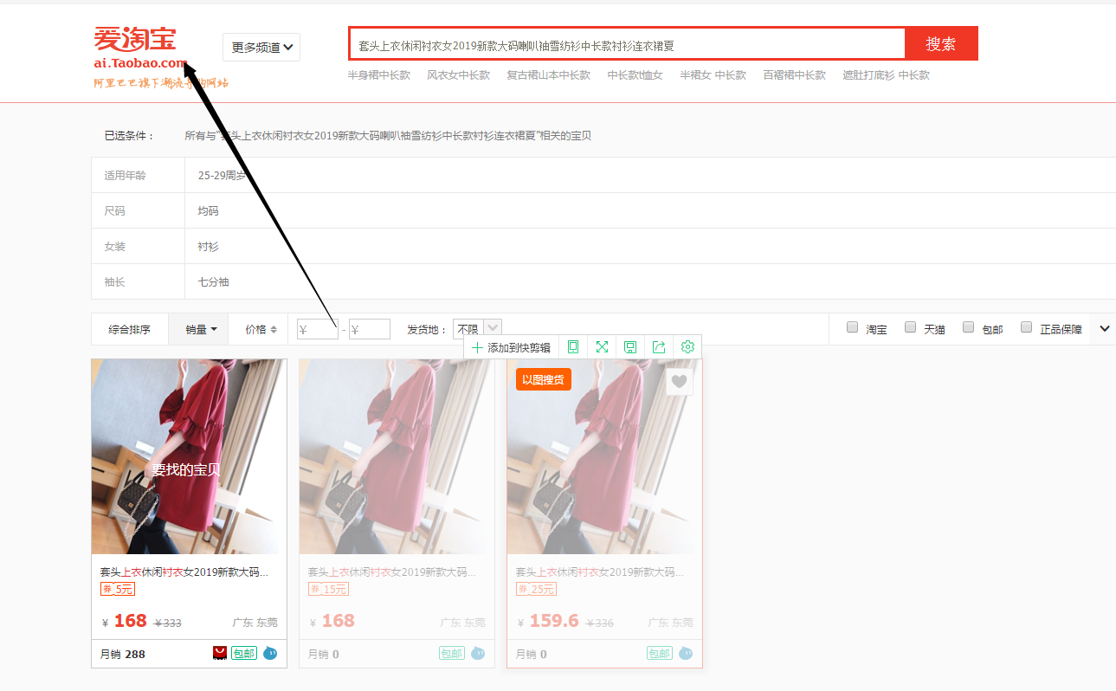Viewport: 1116px width, 691px height.
Task: Click the share icon in the floating toolbar
Action: (659, 347)
